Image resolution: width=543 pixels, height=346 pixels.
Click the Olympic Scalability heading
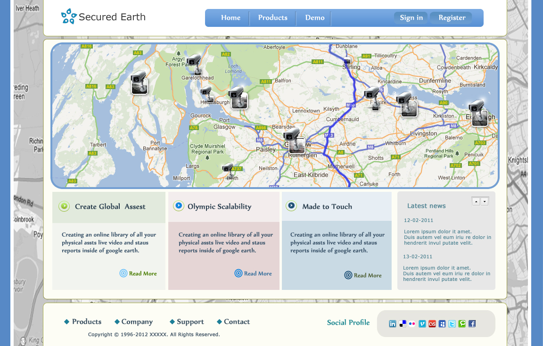coord(220,207)
